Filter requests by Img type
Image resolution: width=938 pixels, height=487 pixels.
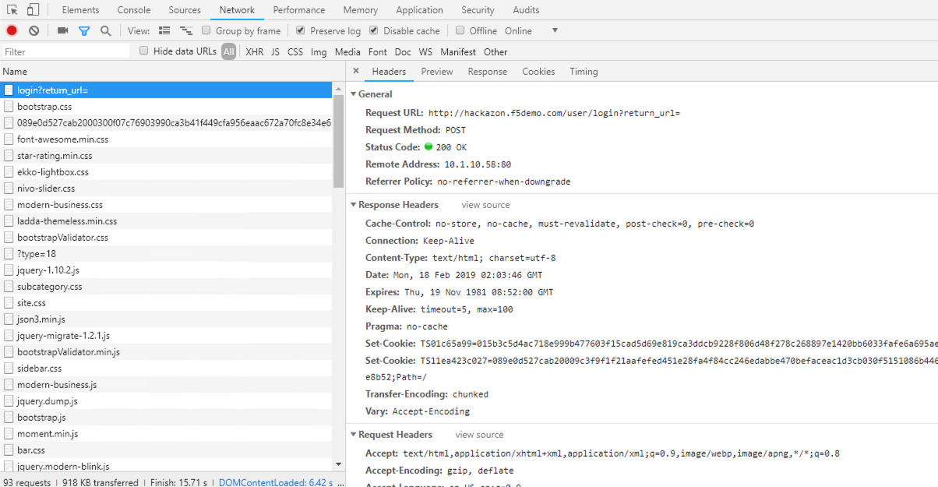click(319, 52)
